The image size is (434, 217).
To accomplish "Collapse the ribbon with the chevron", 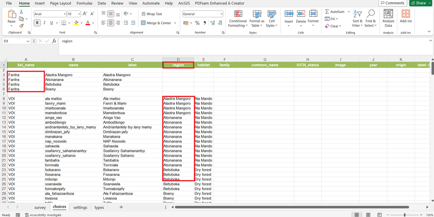I will pyautogui.click(x=429, y=32).
